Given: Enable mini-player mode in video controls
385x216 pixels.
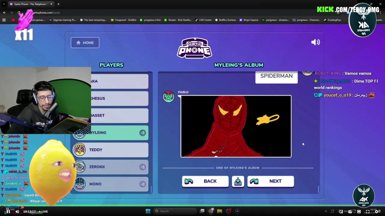Looking at the screenshot, I should [x=341, y=211].
